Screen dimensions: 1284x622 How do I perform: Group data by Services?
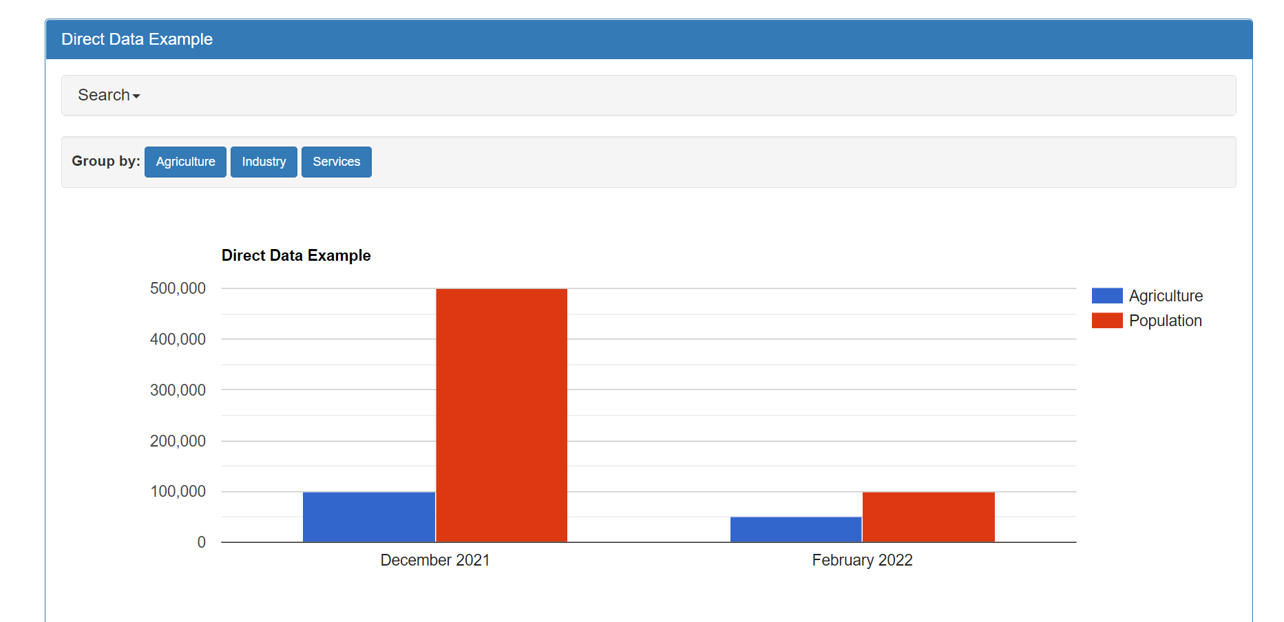(336, 162)
